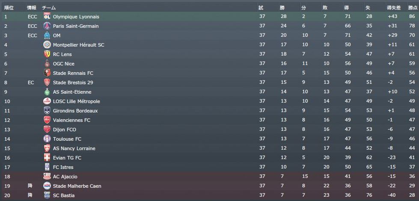Sort table by 勝点 points column header
The height and width of the screenshot is (201, 419).
[x=412, y=8]
